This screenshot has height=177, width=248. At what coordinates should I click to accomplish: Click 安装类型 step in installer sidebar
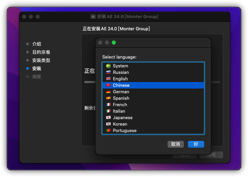[41, 60]
